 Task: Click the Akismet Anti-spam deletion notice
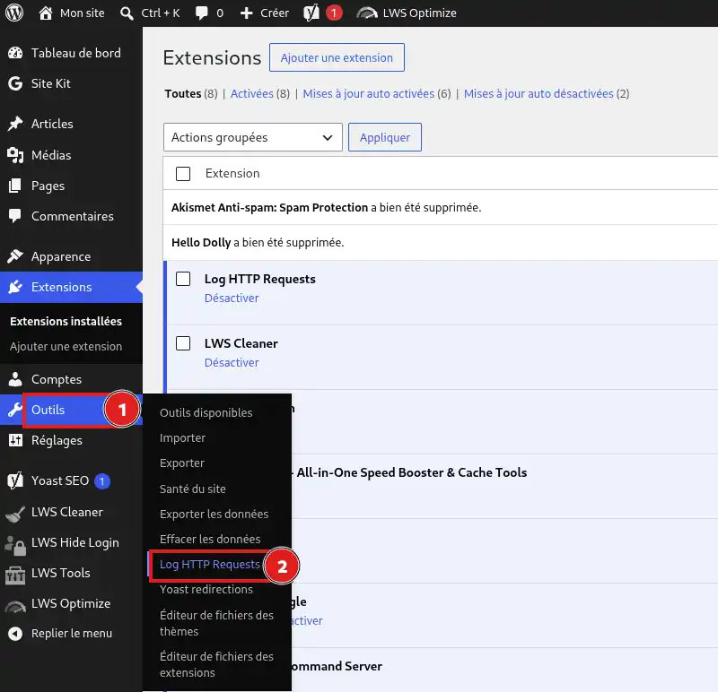[326, 208]
